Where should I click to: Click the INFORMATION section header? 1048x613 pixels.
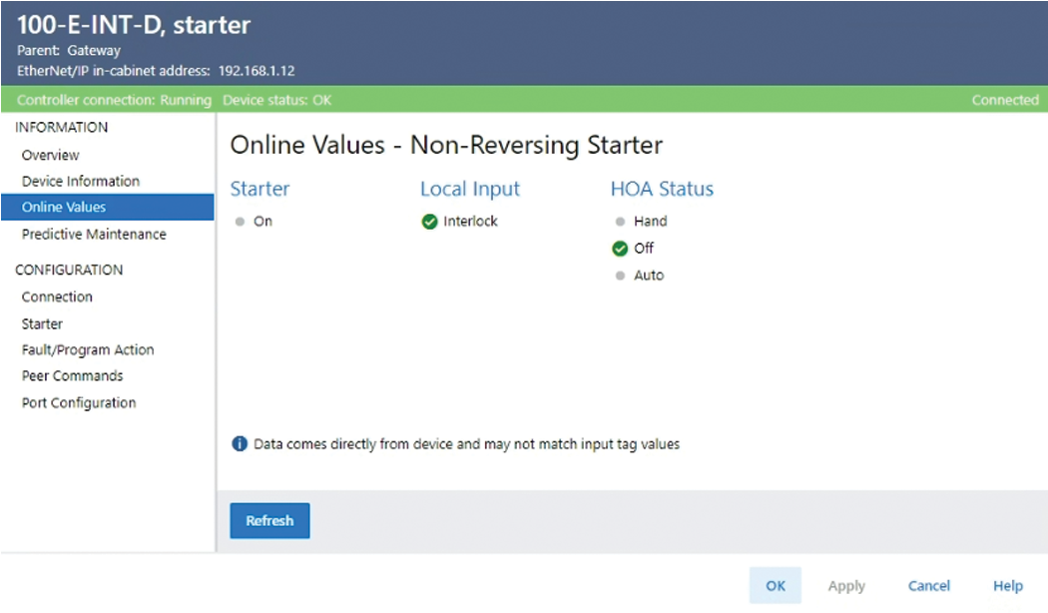pos(62,127)
